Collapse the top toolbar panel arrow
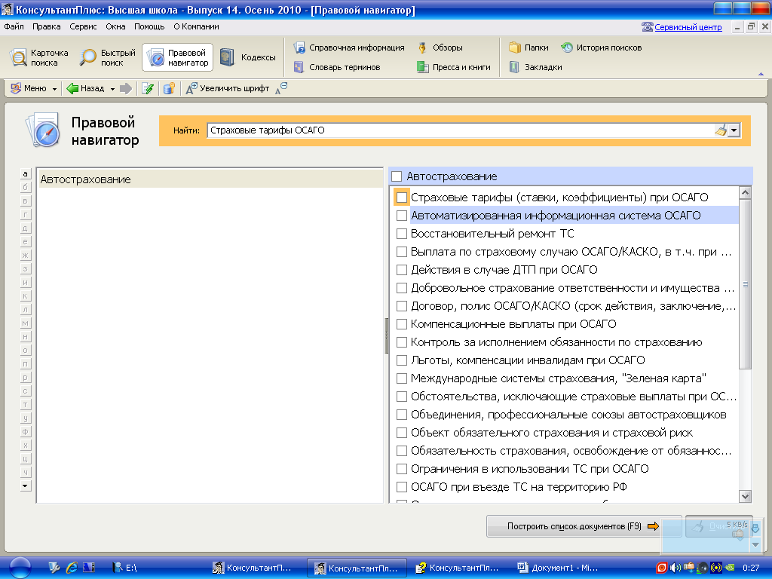This screenshot has width=772, height=579. pos(761,74)
